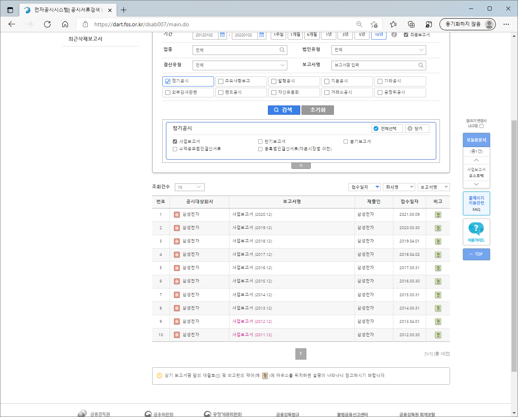Open the 법인유형 dropdown
Viewport: 518px width, 417px height.
(378, 50)
